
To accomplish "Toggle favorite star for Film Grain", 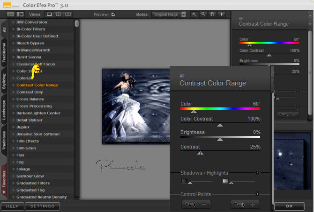I will pyautogui.click(x=13, y=148).
